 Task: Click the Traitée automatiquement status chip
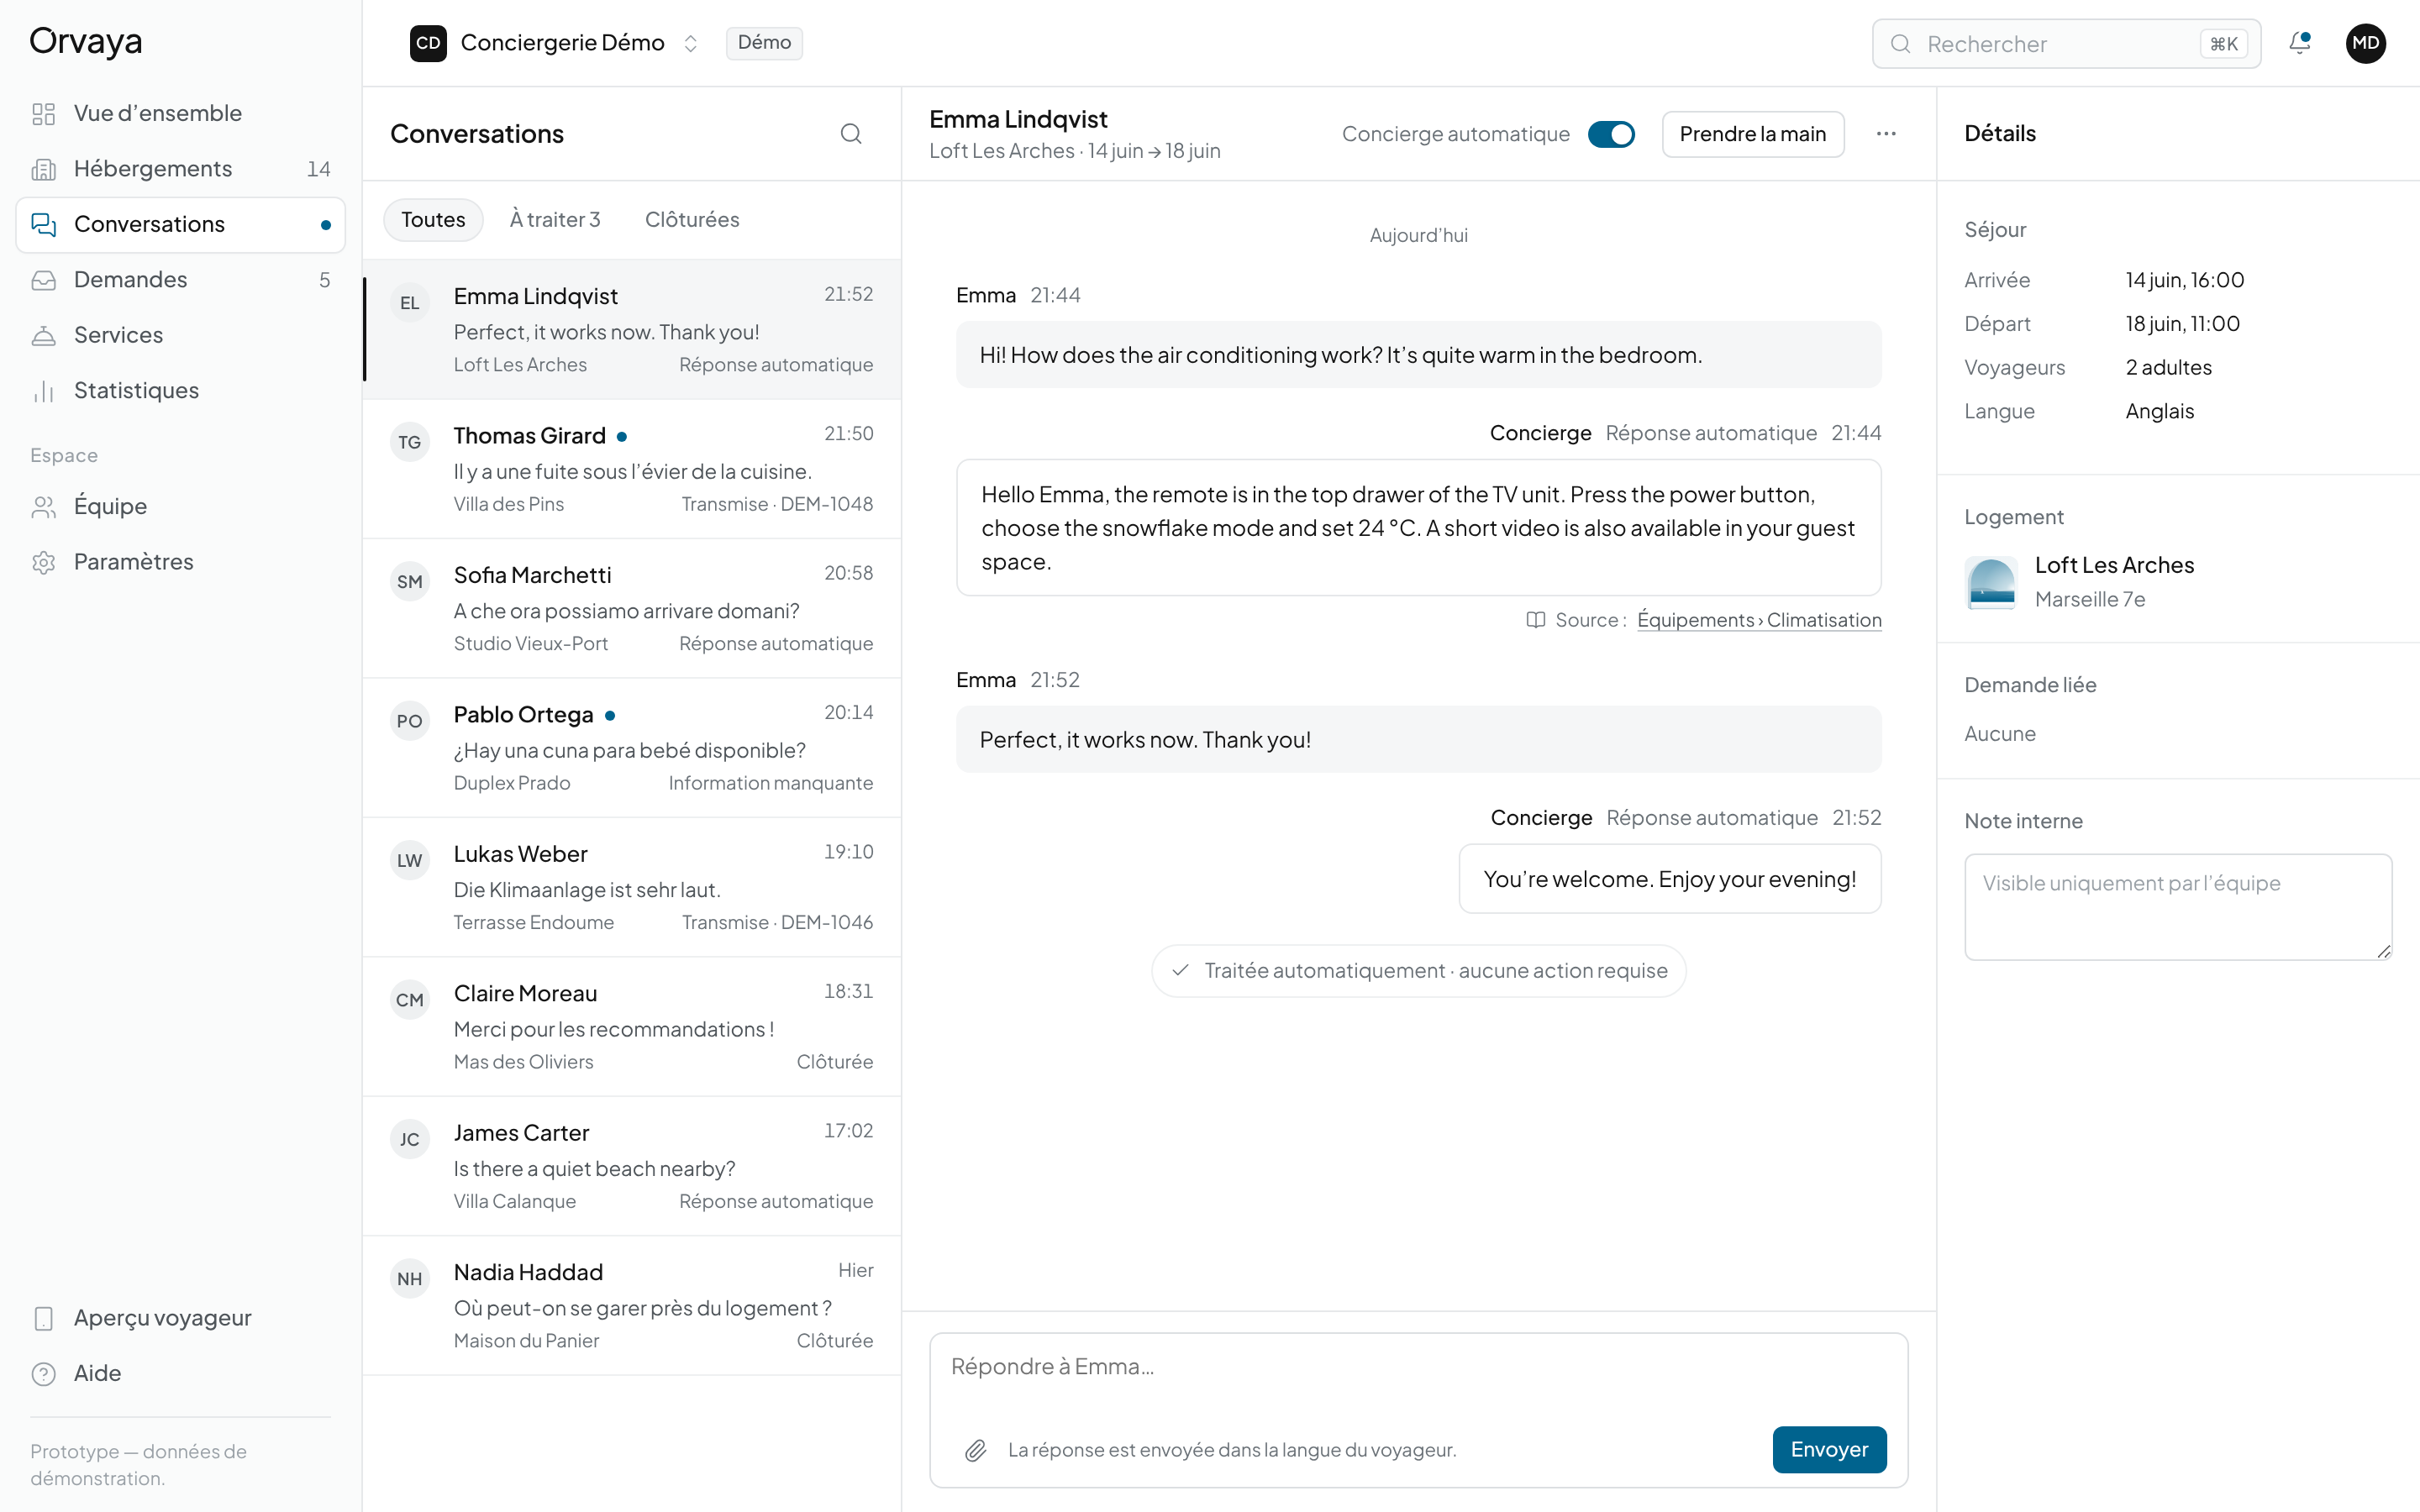1418,971
